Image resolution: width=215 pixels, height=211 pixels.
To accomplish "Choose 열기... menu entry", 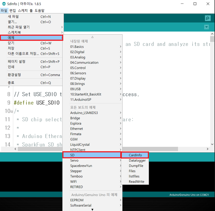I will click(32, 22).
